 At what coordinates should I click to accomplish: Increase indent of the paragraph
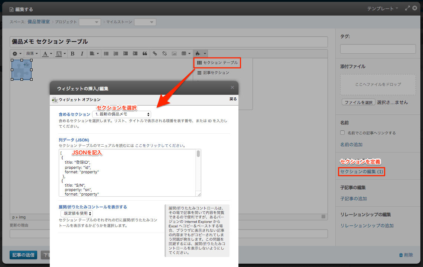point(135,54)
